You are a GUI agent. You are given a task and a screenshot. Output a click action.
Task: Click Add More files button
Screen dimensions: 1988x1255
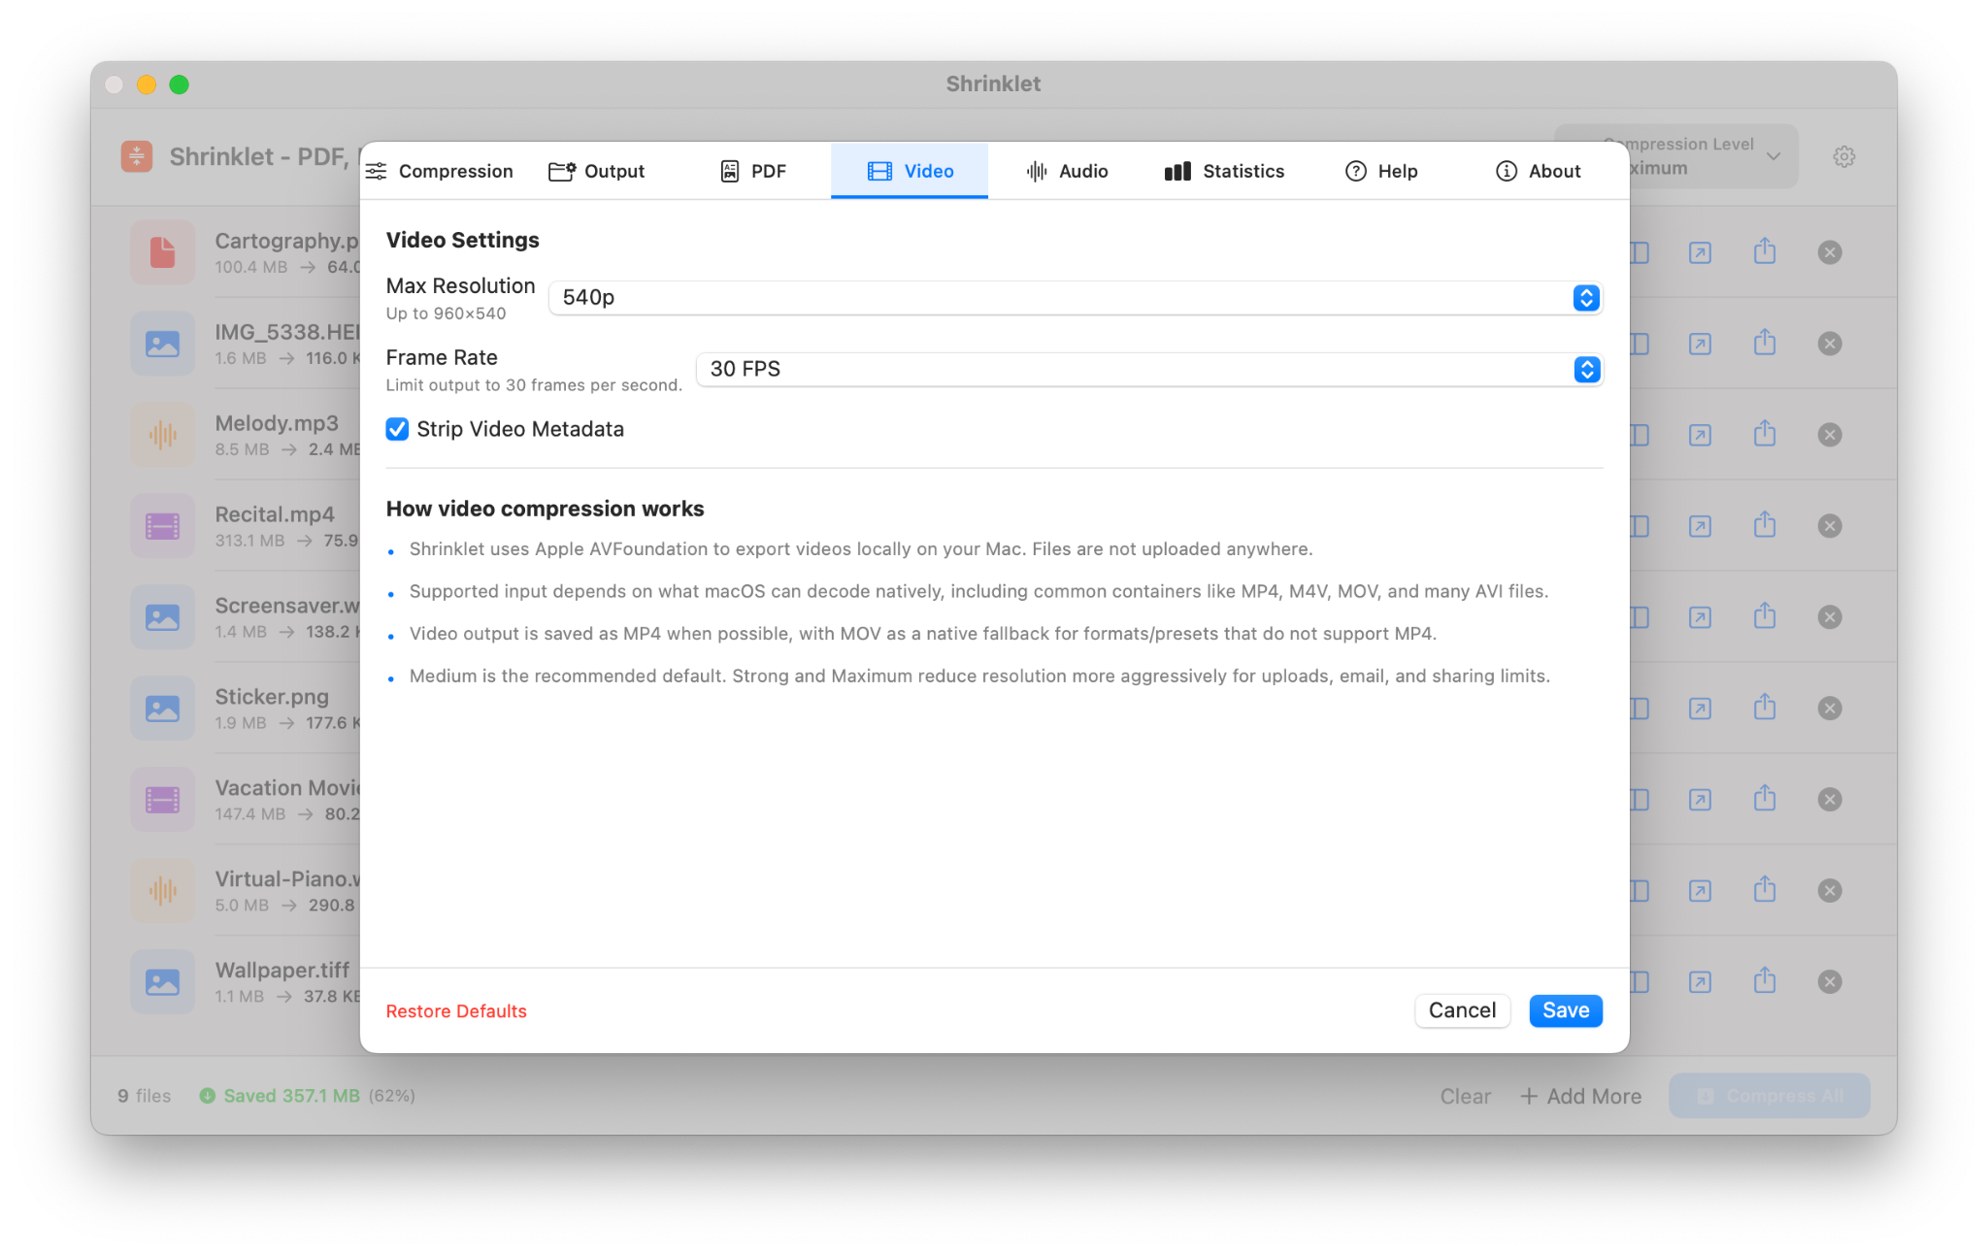coord(1580,1097)
